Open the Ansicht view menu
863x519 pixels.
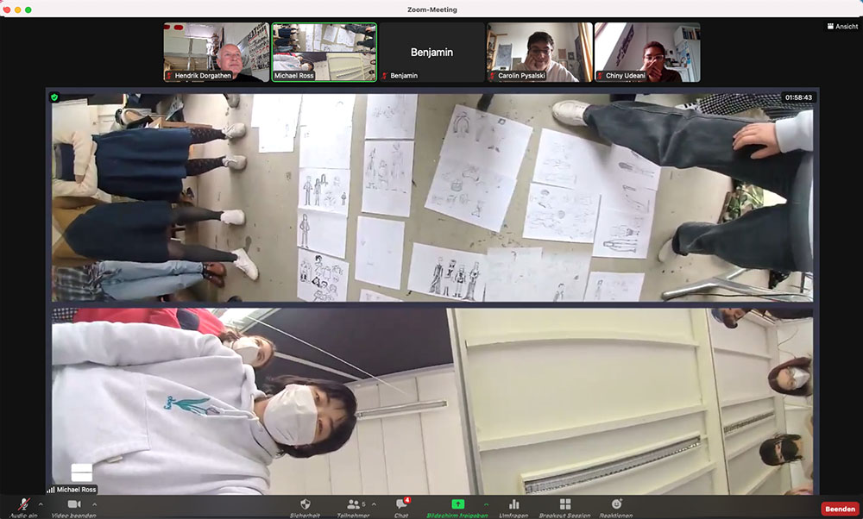(x=842, y=27)
